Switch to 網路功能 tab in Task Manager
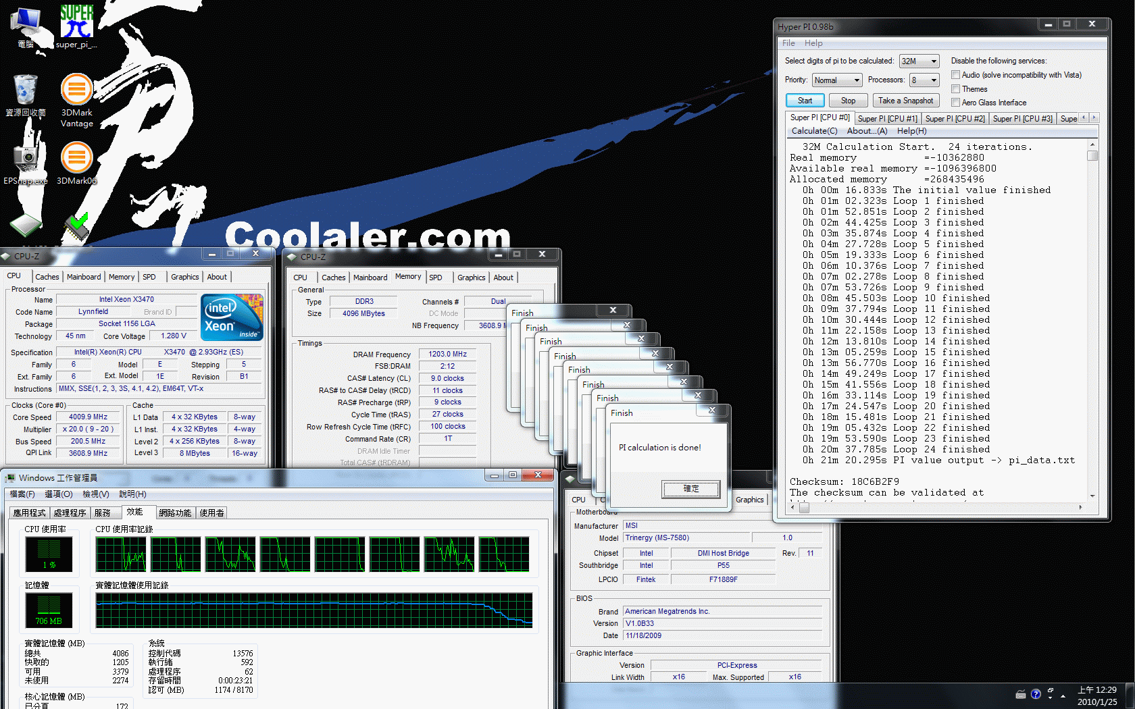The height and width of the screenshot is (709, 1135). pyautogui.click(x=176, y=513)
